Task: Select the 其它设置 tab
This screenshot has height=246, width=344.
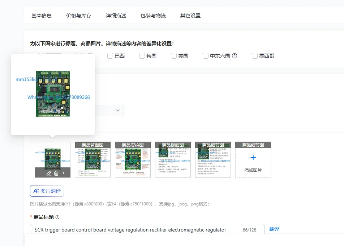Action: 190,16
